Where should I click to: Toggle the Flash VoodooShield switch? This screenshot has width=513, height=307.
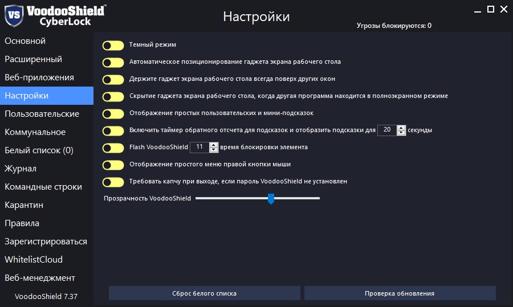click(x=113, y=148)
